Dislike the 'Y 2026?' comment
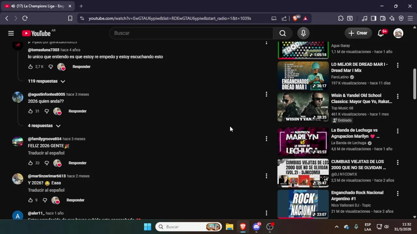Screen dimensions: 417x234 [45, 200]
